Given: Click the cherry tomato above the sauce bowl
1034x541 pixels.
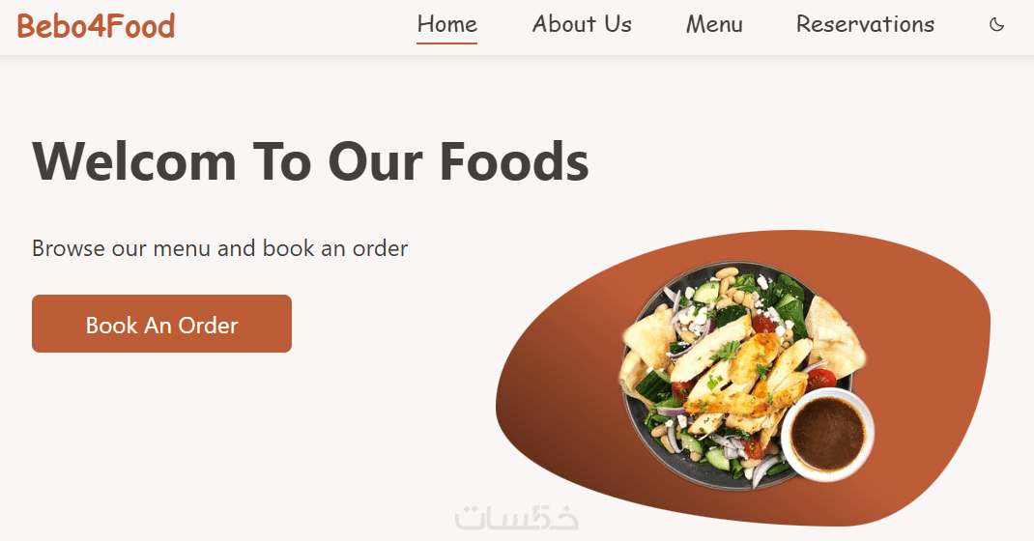Looking at the screenshot, I should [819, 379].
